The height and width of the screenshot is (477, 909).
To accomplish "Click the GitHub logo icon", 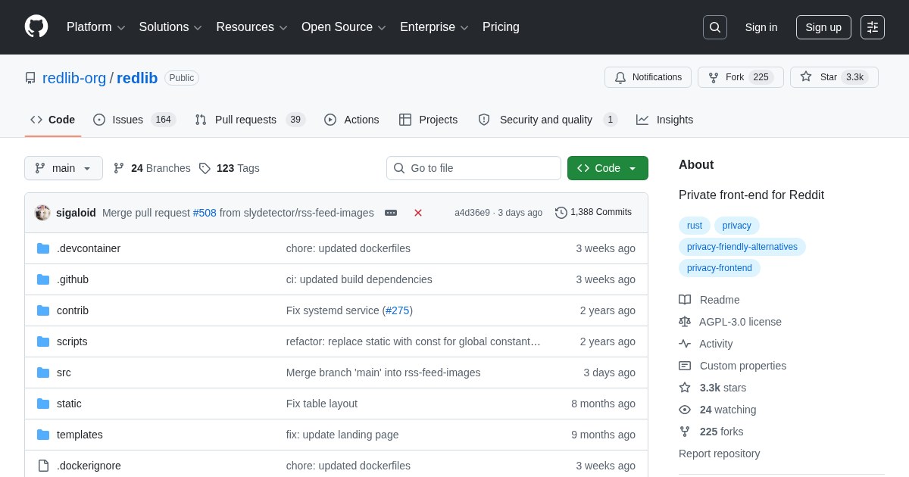I will (36, 27).
